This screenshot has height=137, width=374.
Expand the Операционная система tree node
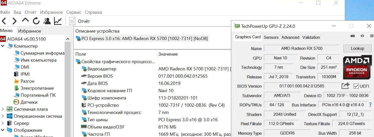[x=3, y=116]
